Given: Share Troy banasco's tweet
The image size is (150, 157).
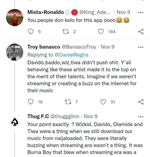Looking at the screenshot, I should click(141, 102).
